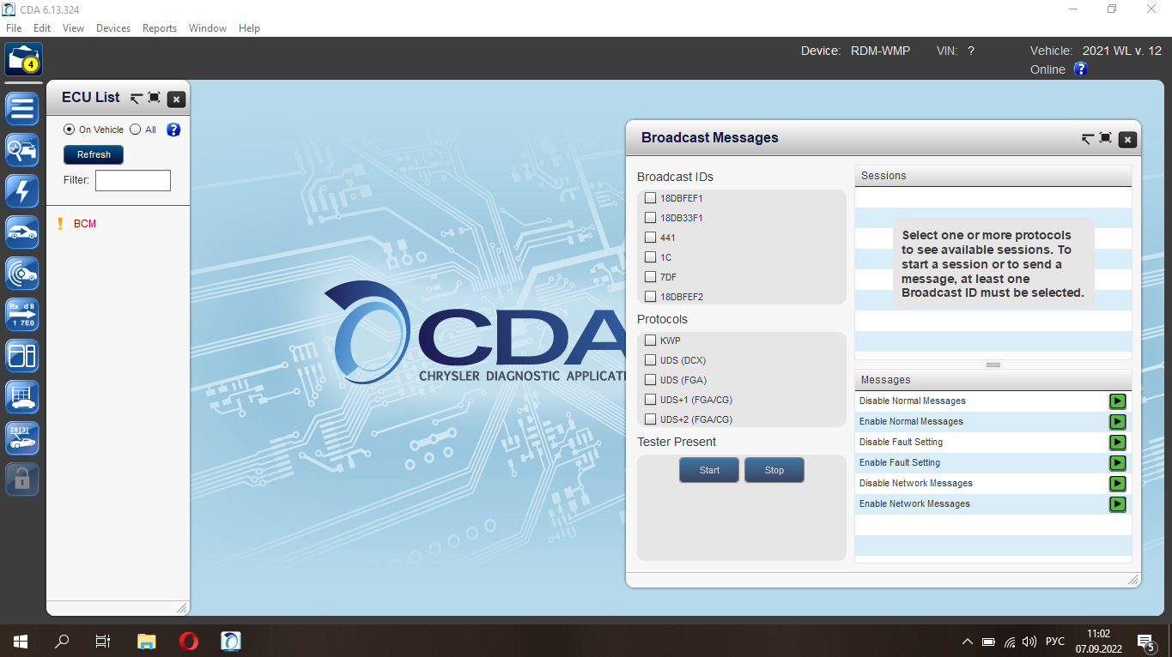Enable the KWP protocol checkbox
Viewport: 1172px width, 657px height.
[650, 341]
